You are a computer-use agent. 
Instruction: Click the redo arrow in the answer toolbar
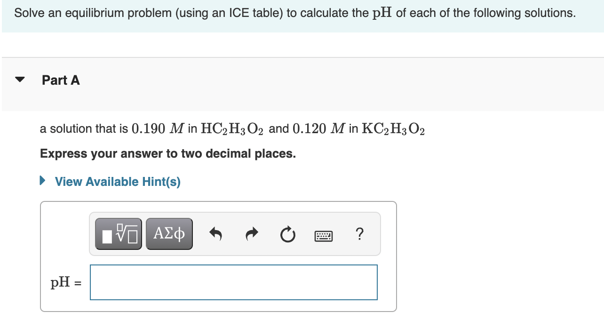pyautogui.click(x=252, y=233)
